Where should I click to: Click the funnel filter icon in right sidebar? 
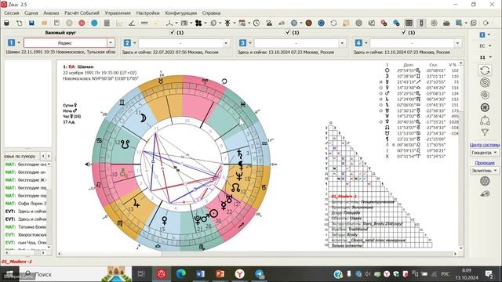click(485, 132)
